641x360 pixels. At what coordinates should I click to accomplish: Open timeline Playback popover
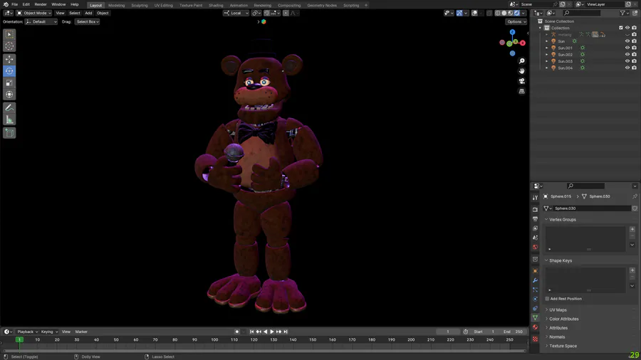coord(27,332)
